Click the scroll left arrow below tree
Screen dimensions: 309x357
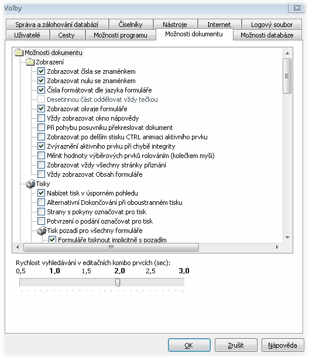pos(18,247)
